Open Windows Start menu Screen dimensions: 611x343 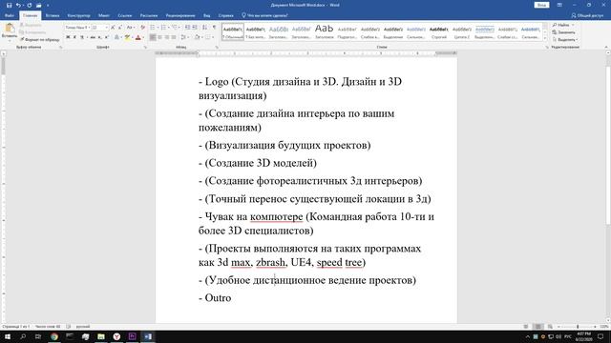pyautogui.click(x=7, y=336)
